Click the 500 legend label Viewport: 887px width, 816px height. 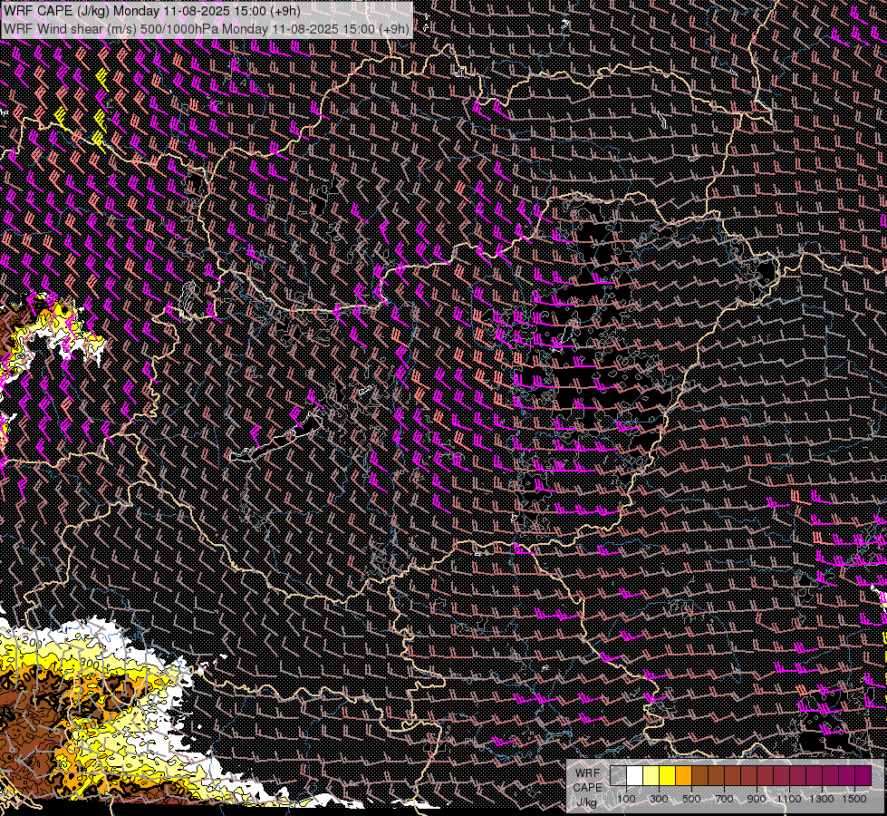tap(691, 799)
